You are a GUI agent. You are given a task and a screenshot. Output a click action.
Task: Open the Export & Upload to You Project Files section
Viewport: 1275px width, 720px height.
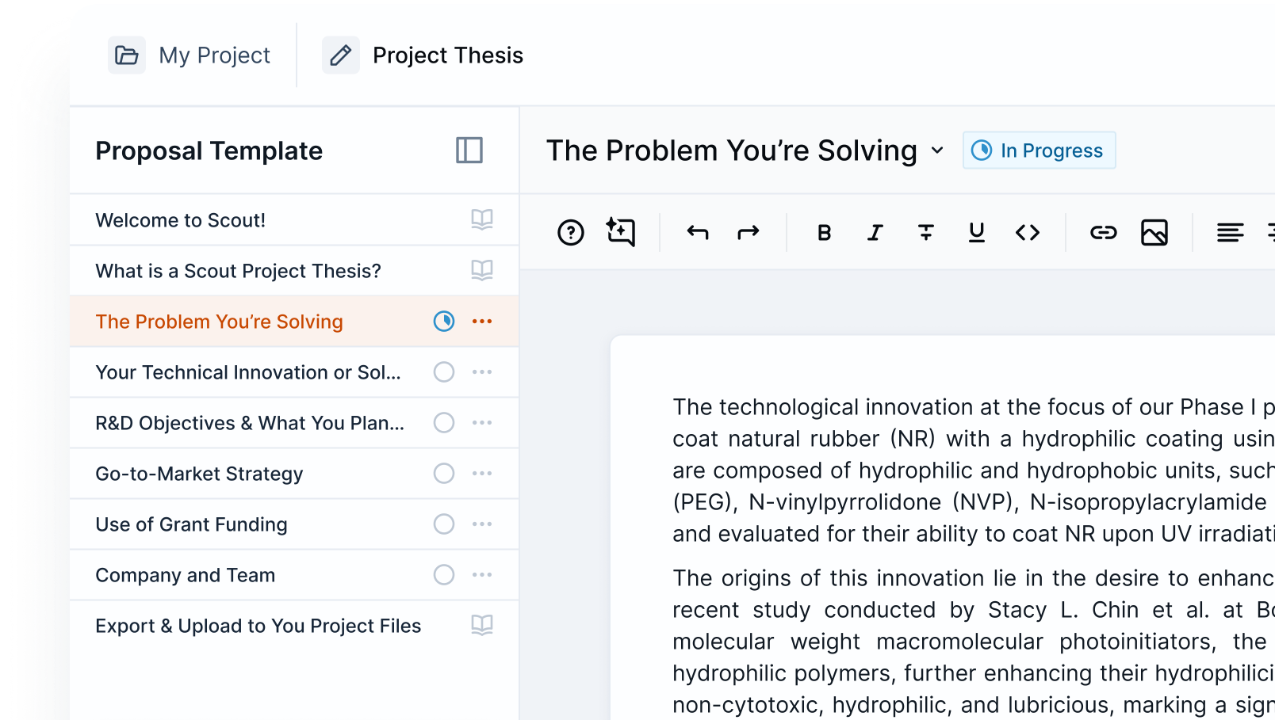[258, 625]
